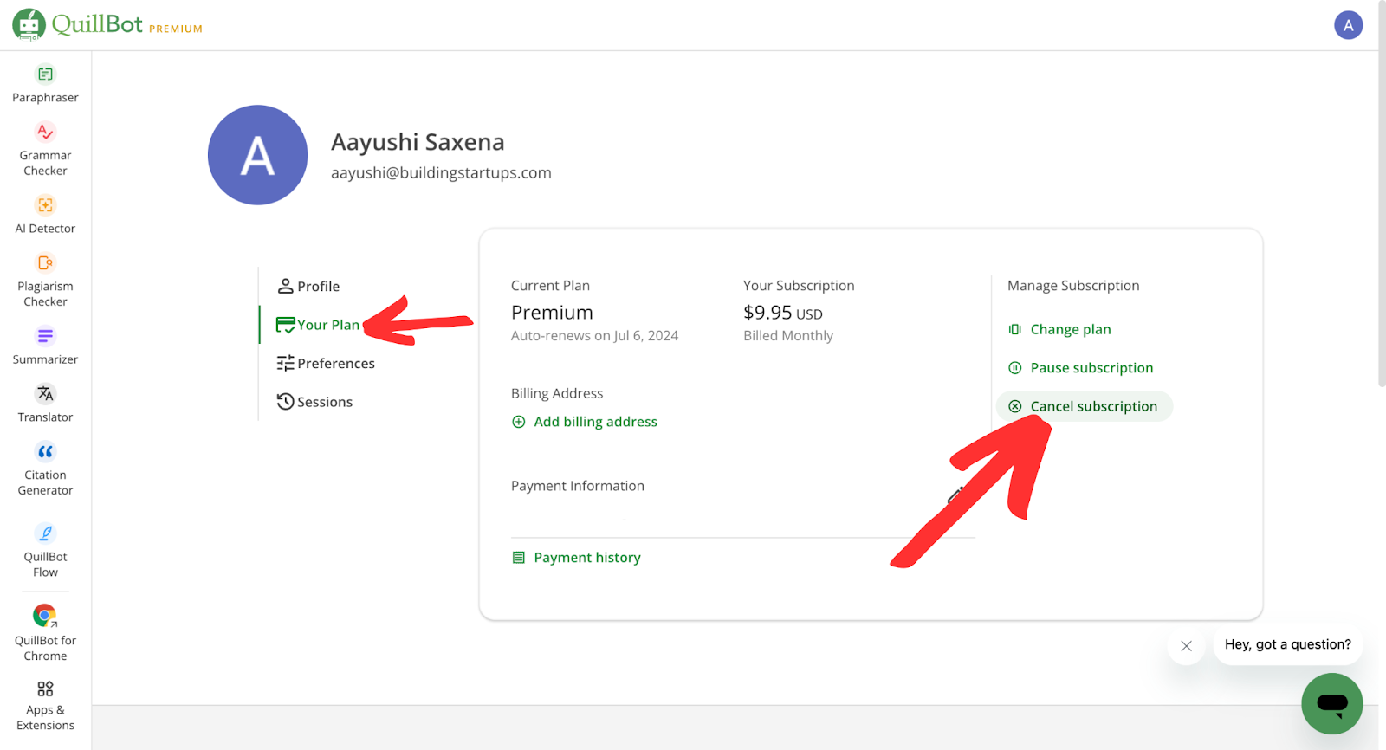Screen dimensions: 1386x750
Task: Click the 'Manage Subscription' heading
Action: pyautogui.click(x=1073, y=286)
